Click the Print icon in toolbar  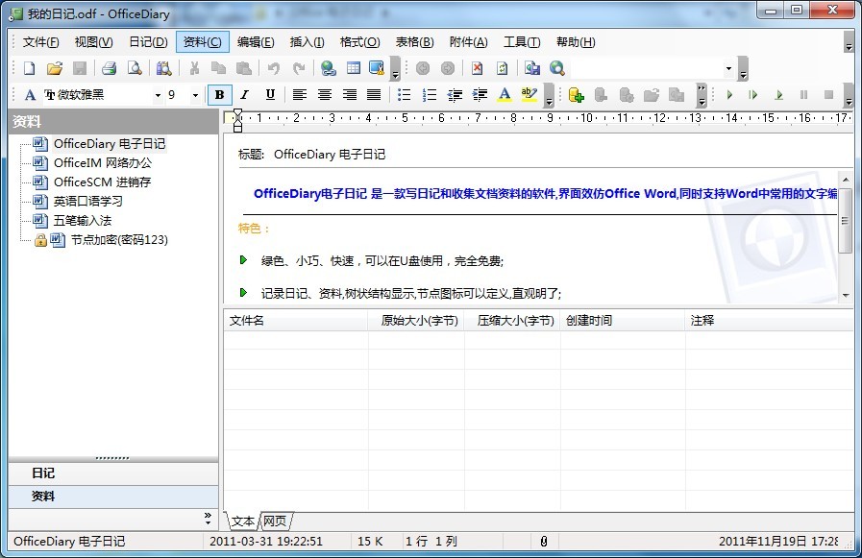click(x=110, y=68)
